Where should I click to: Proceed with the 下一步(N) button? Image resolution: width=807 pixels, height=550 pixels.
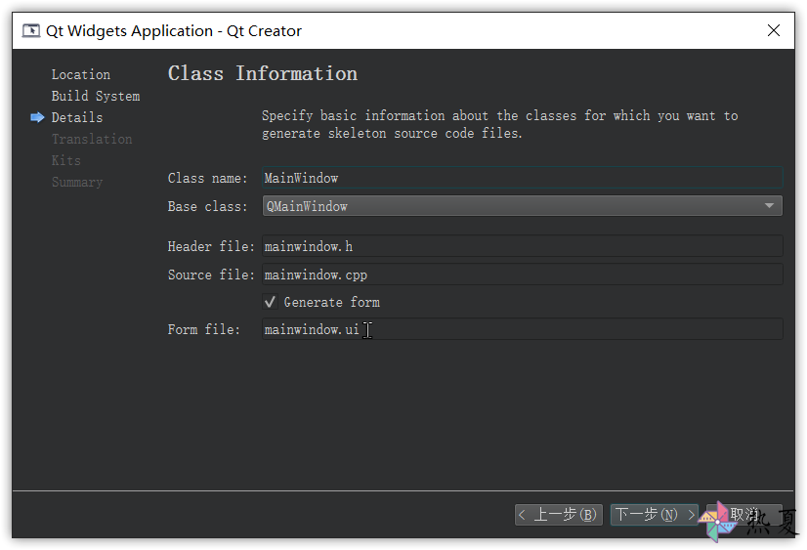(x=655, y=515)
